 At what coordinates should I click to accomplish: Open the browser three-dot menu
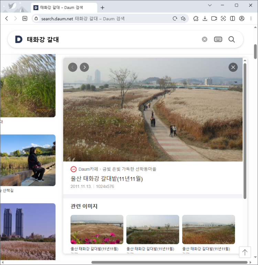pos(251,19)
